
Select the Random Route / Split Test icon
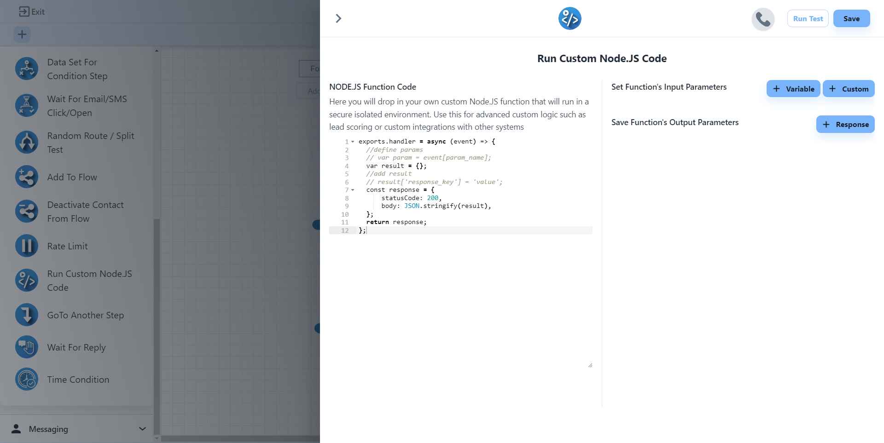click(x=27, y=142)
